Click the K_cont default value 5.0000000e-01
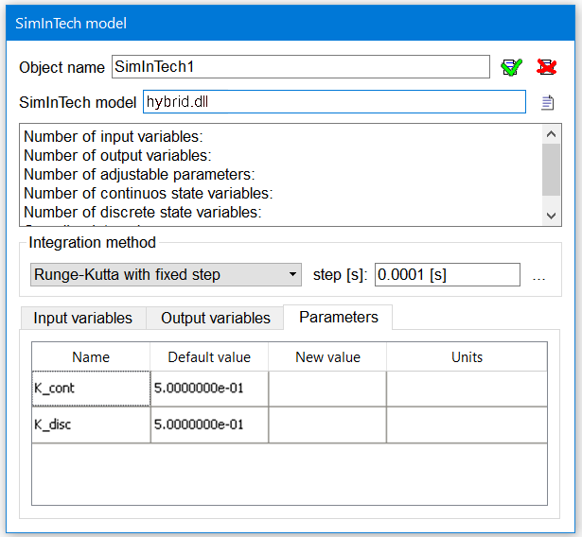 point(209,389)
